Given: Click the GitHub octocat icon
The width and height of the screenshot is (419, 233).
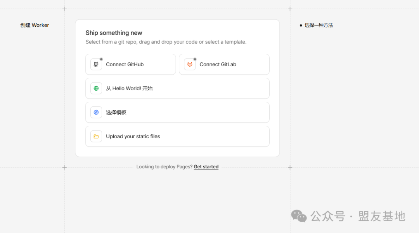Looking at the screenshot, I should [96, 65].
